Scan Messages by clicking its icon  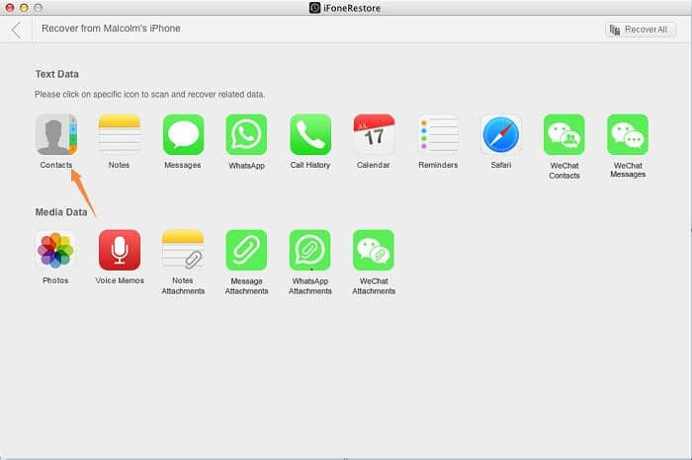pyautogui.click(x=183, y=134)
